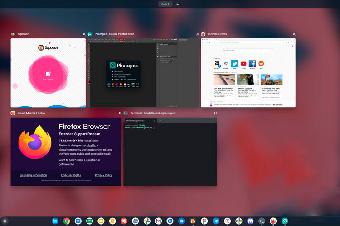Click "get involved" link in About Firefox

pyautogui.click(x=67, y=164)
